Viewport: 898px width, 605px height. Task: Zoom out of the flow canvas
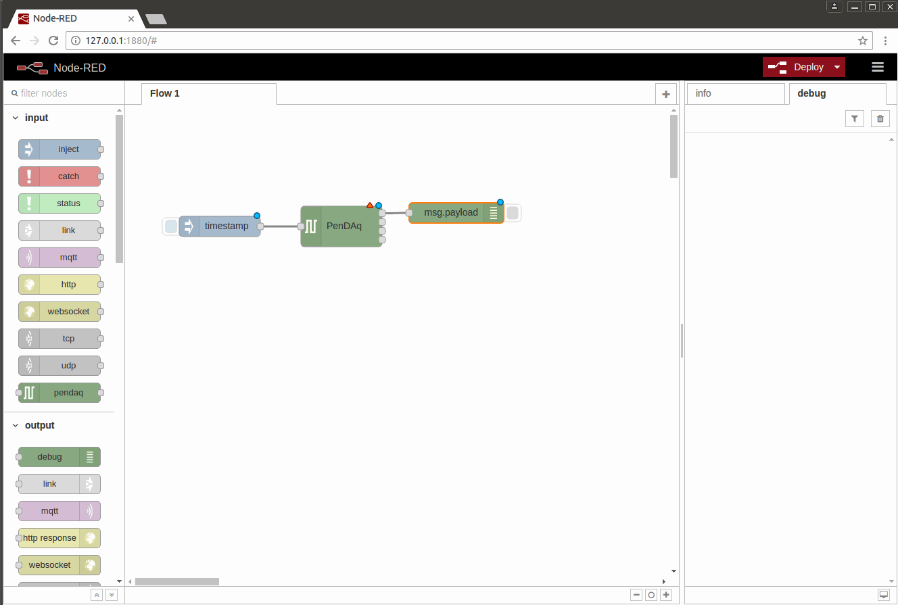636,595
